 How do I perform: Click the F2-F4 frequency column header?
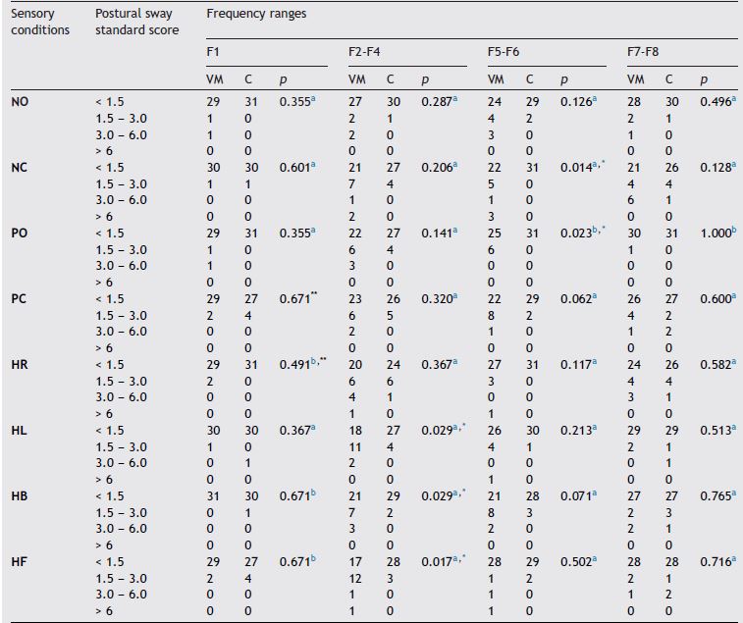tap(365, 48)
